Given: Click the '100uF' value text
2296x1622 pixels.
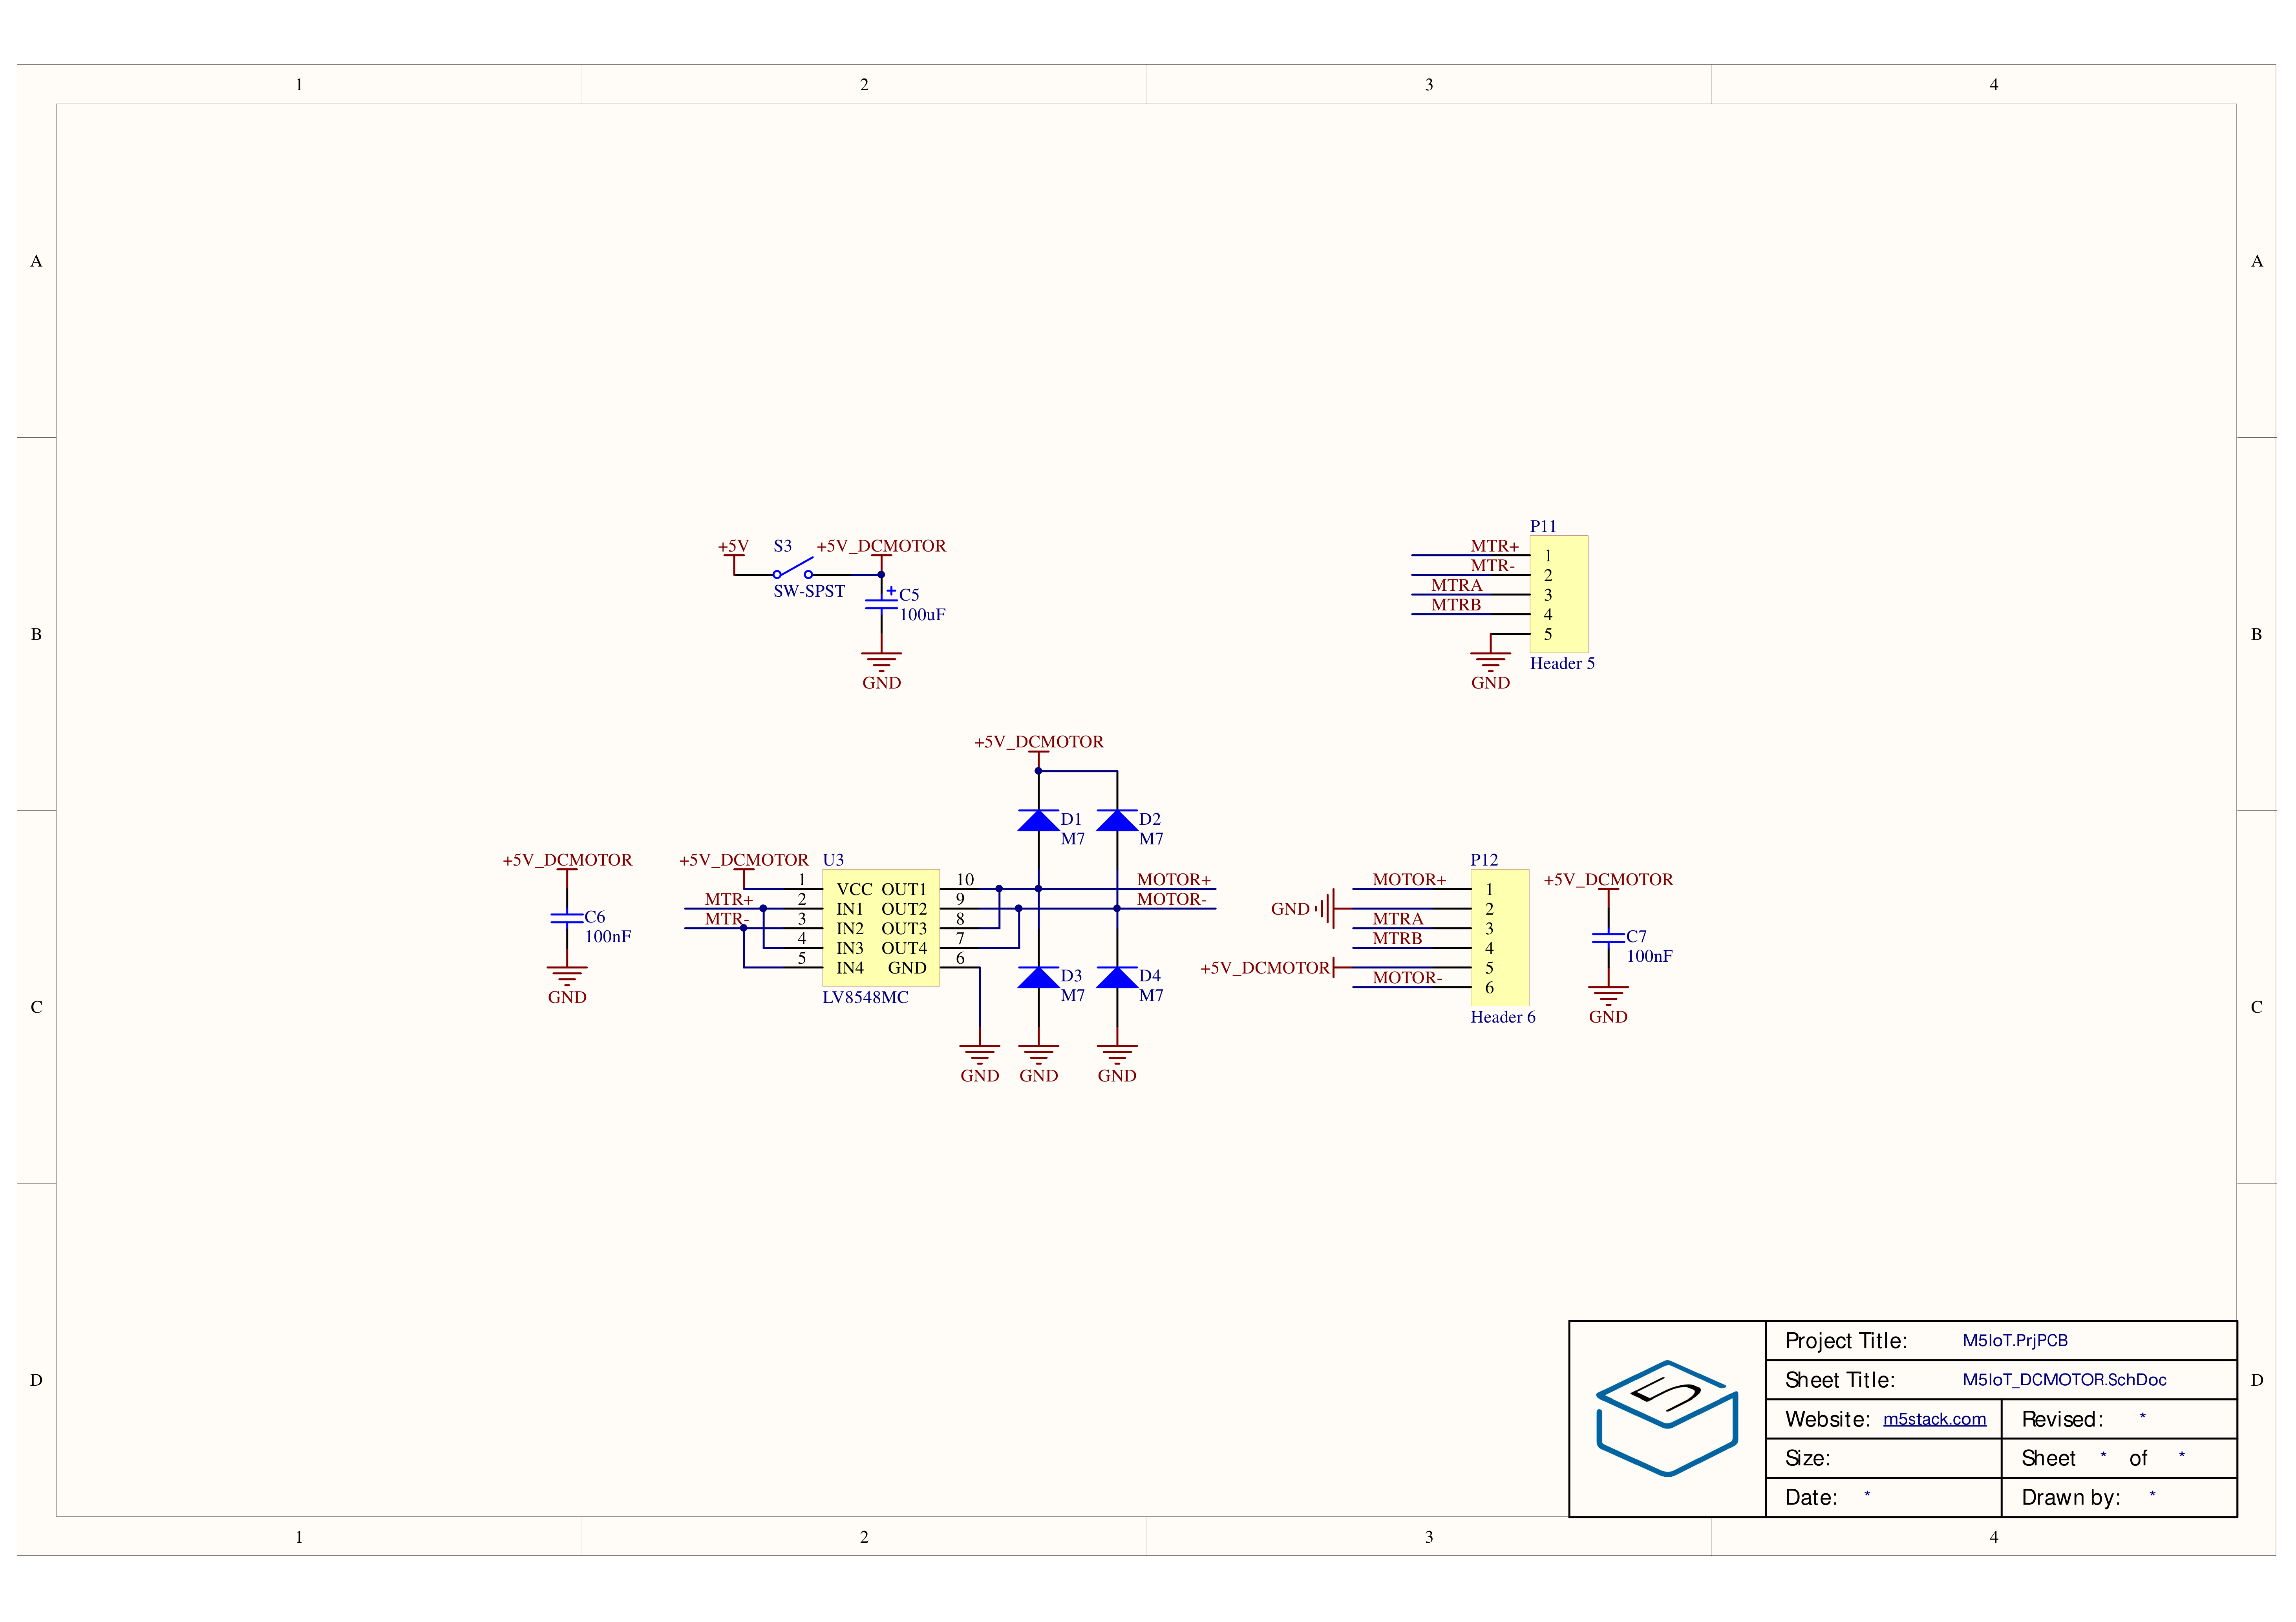Looking at the screenshot, I should pos(922,615).
